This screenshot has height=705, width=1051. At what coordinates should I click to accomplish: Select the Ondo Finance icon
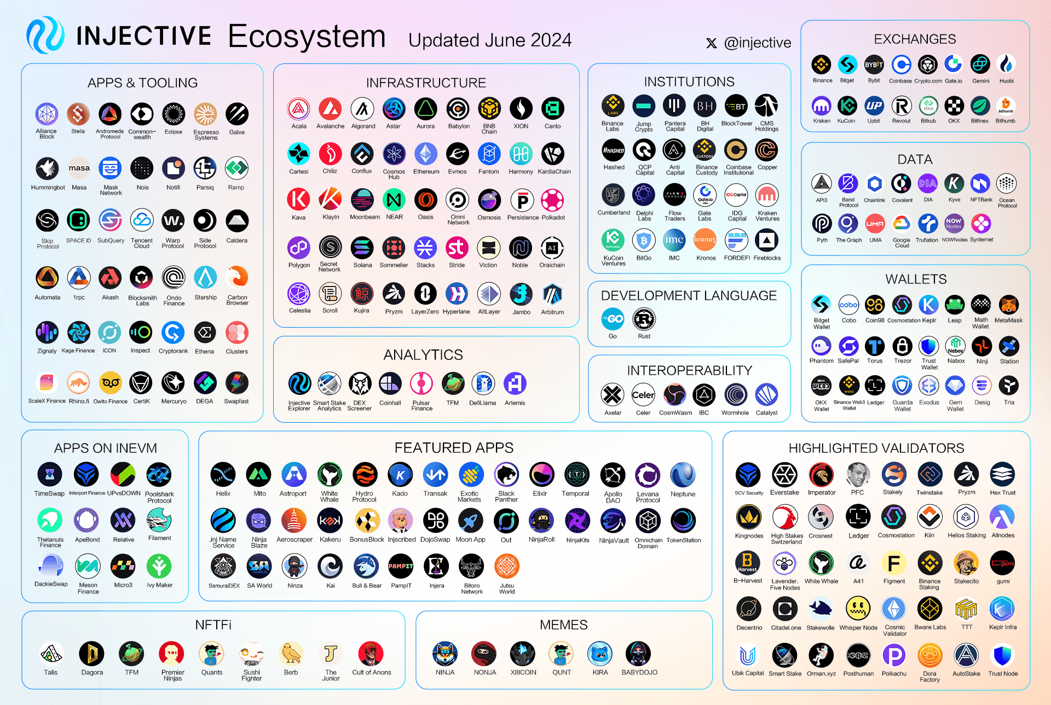pos(174,278)
